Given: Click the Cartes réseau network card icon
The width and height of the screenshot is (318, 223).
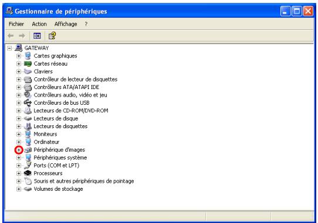Looking at the screenshot, I should tap(28, 64).
